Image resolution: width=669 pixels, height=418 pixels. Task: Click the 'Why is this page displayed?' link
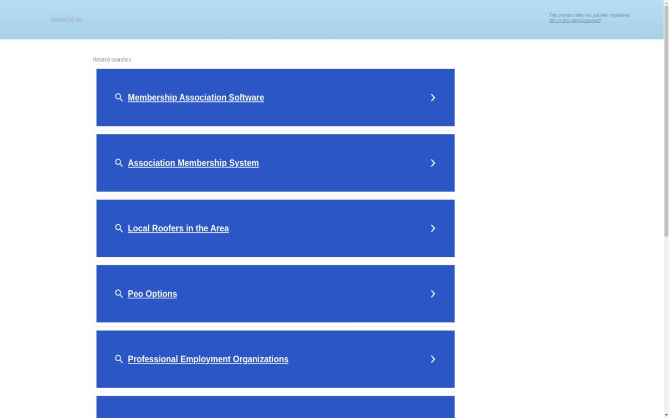coord(575,21)
